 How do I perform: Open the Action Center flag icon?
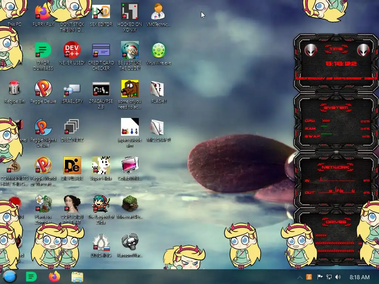coord(320,277)
